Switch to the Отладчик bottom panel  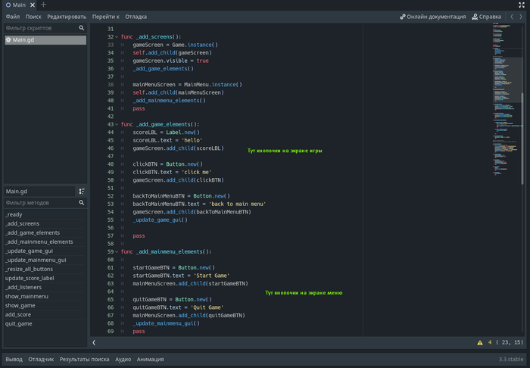(42, 360)
